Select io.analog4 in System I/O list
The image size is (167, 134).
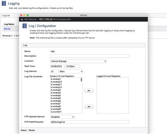click(x=65, y=95)
